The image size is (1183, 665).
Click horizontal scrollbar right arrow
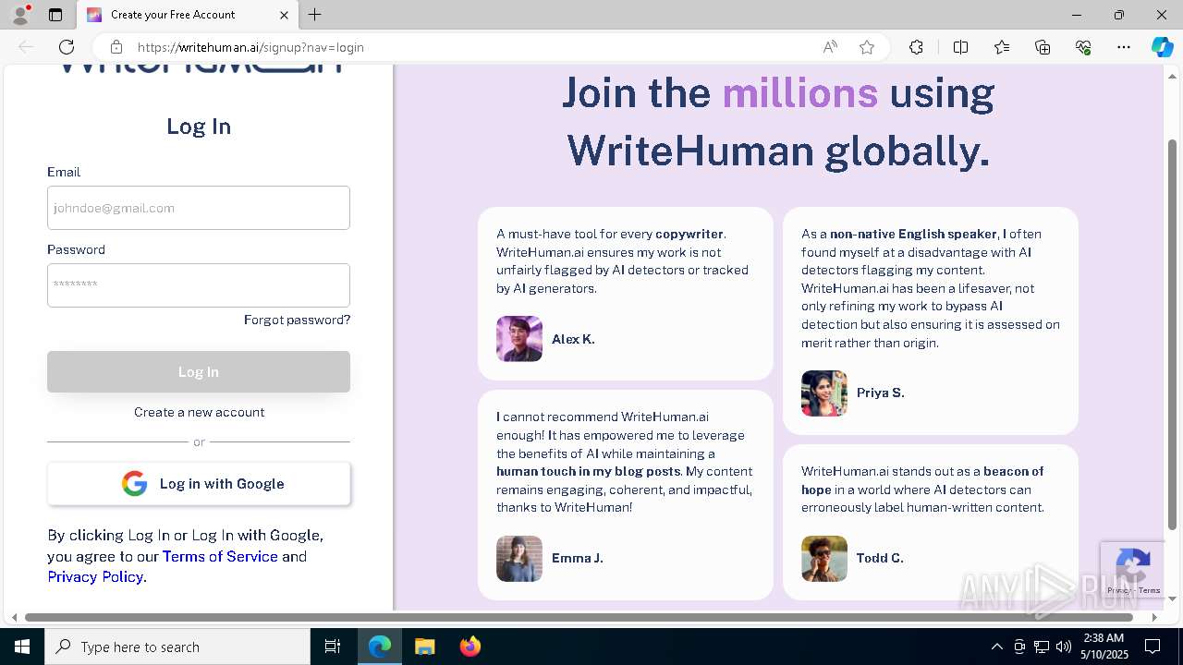coord(1154,617)
